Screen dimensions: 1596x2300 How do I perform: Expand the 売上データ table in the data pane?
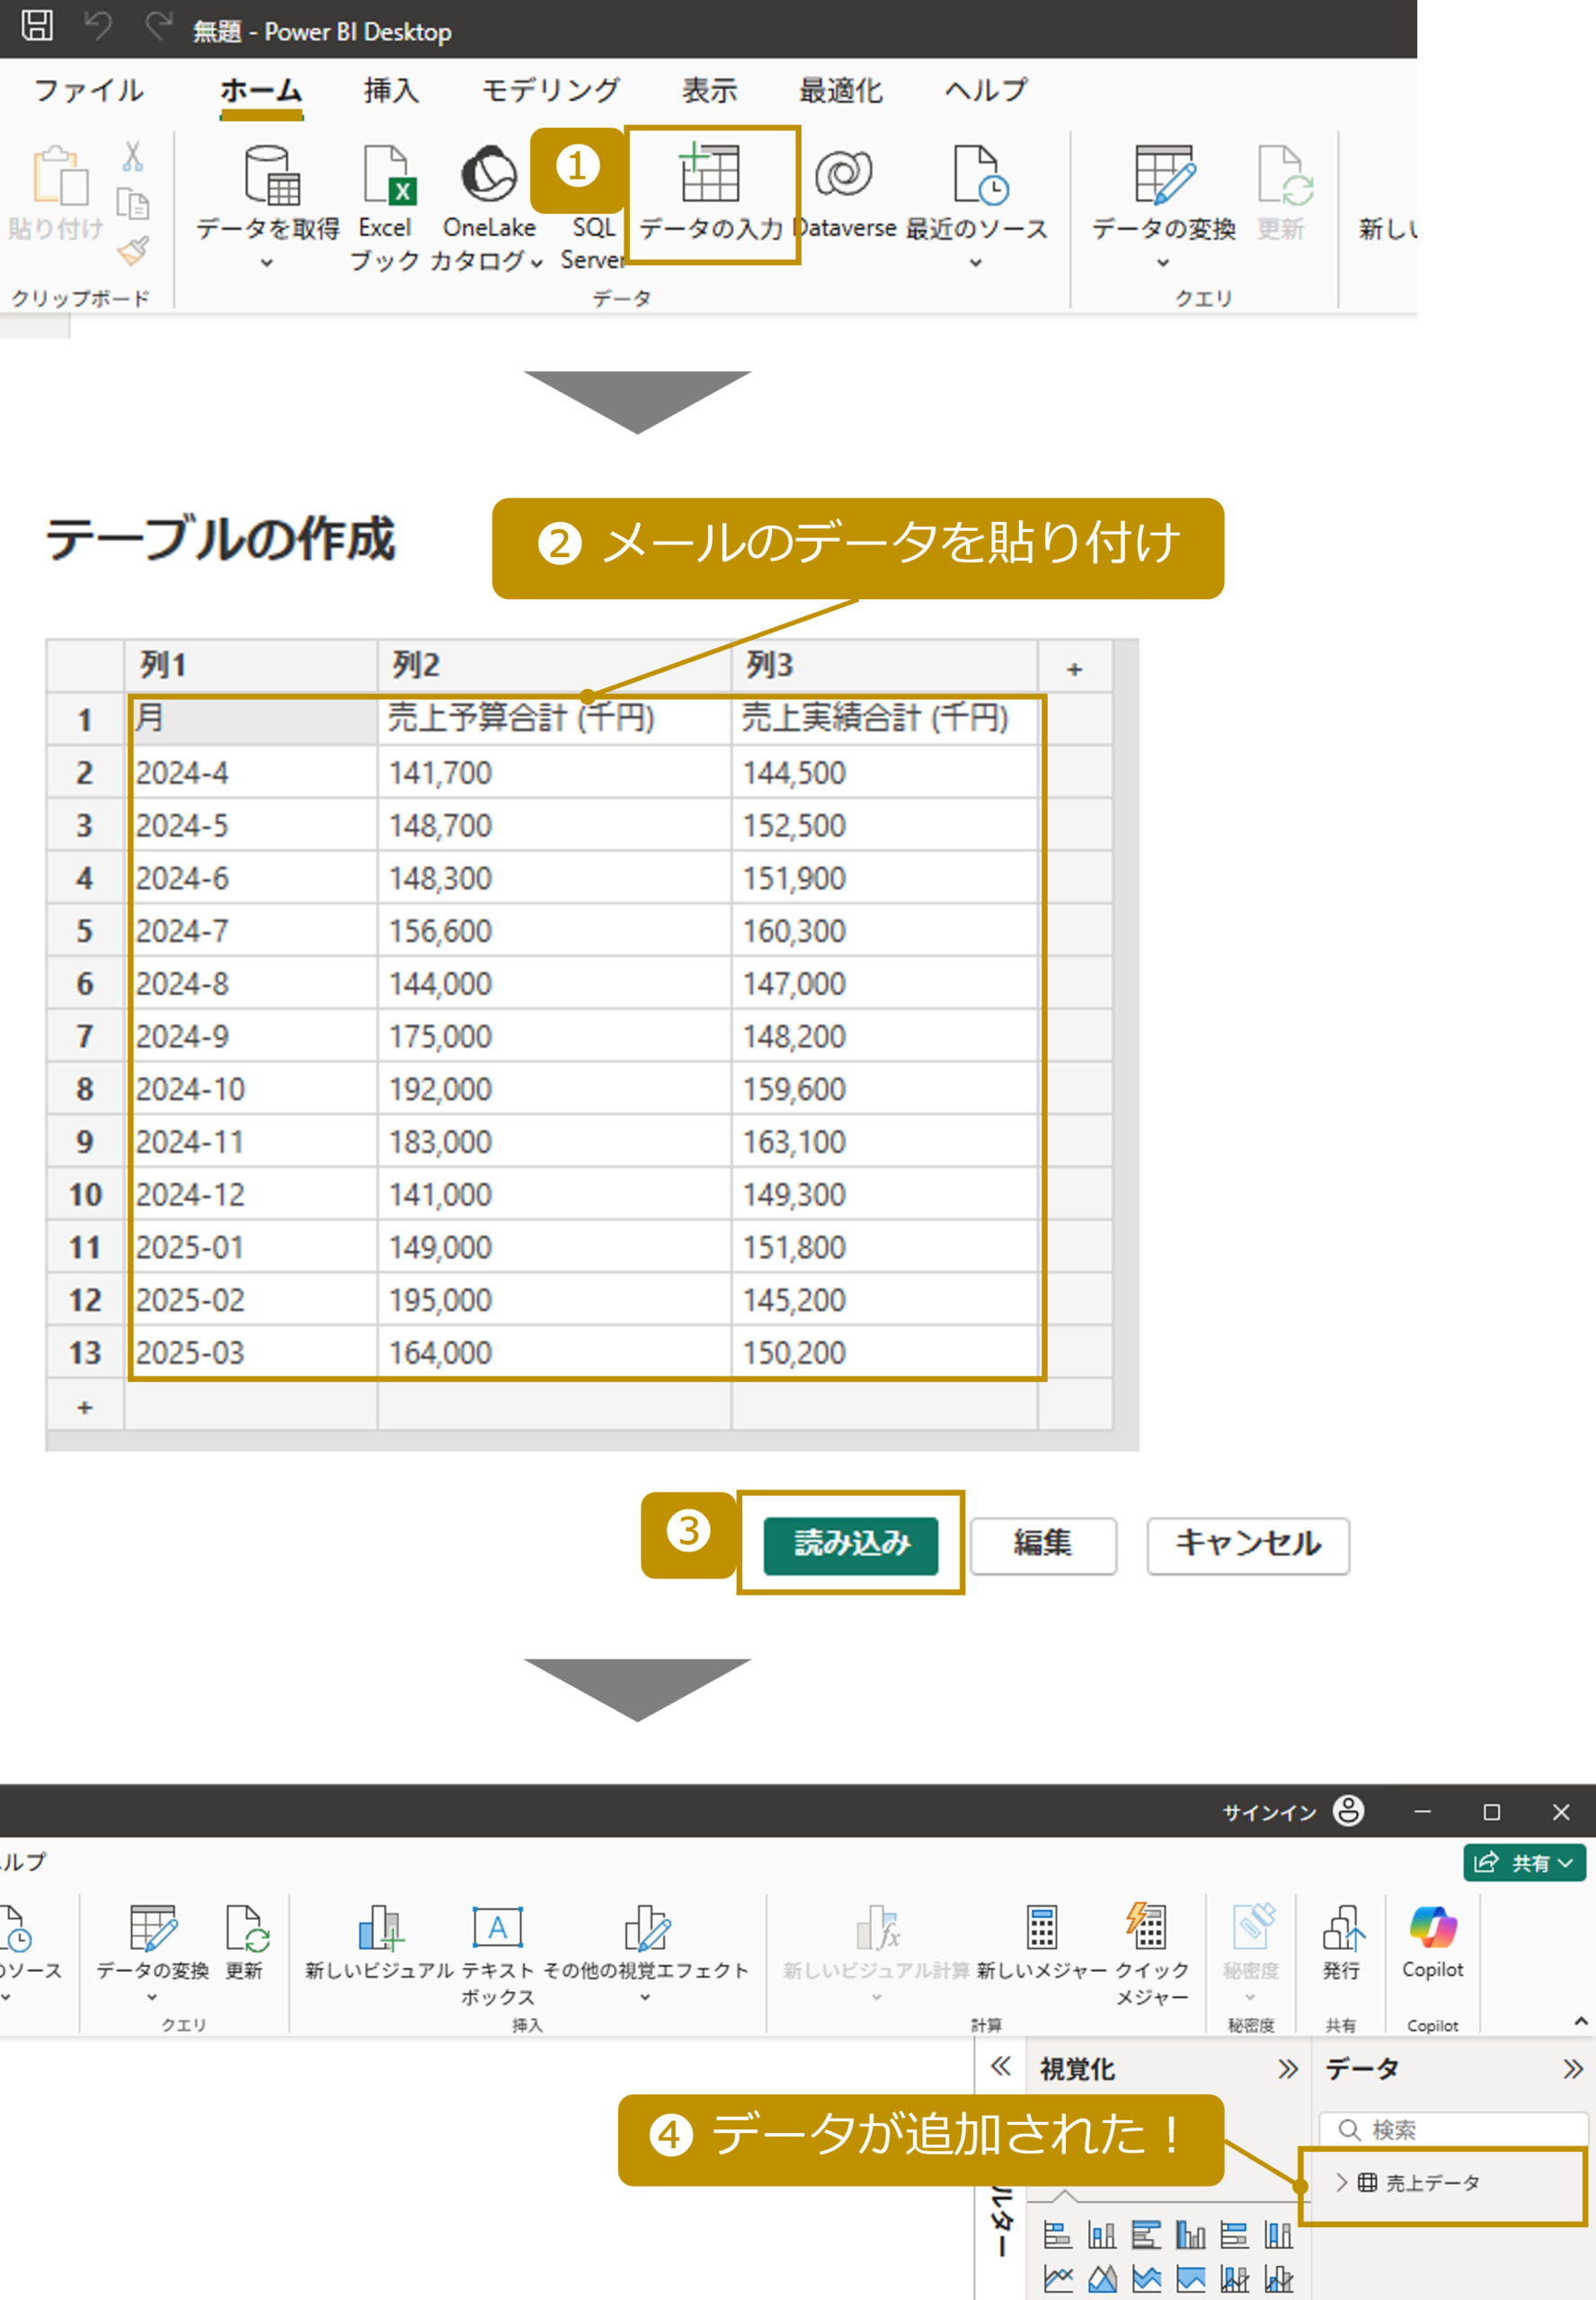pyautogui.click(x=1342, y=2182)
